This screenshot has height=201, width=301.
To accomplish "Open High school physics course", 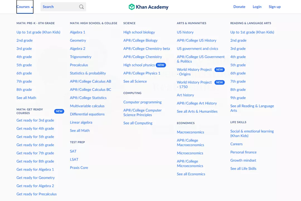I will [x=139, y=65].
